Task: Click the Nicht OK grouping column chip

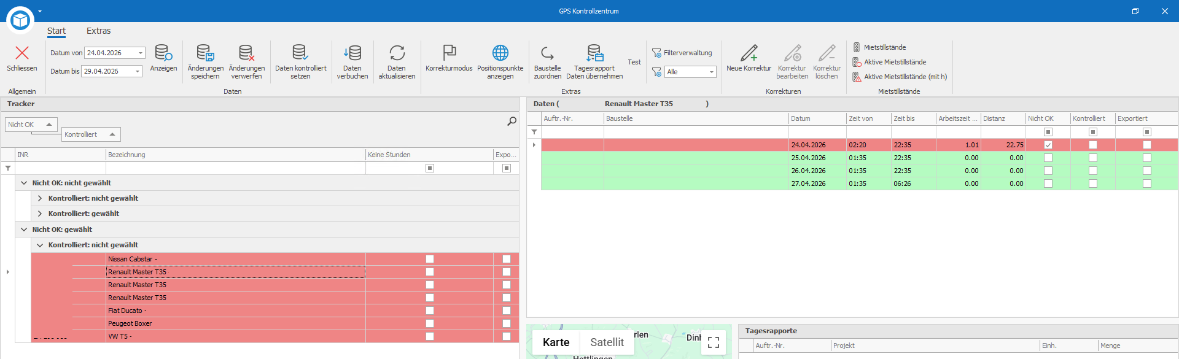Action: (x=31, y=125)
